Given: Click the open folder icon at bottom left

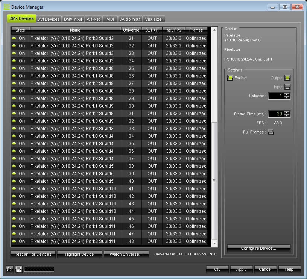Looking at the screenshot, I should 9,269.
